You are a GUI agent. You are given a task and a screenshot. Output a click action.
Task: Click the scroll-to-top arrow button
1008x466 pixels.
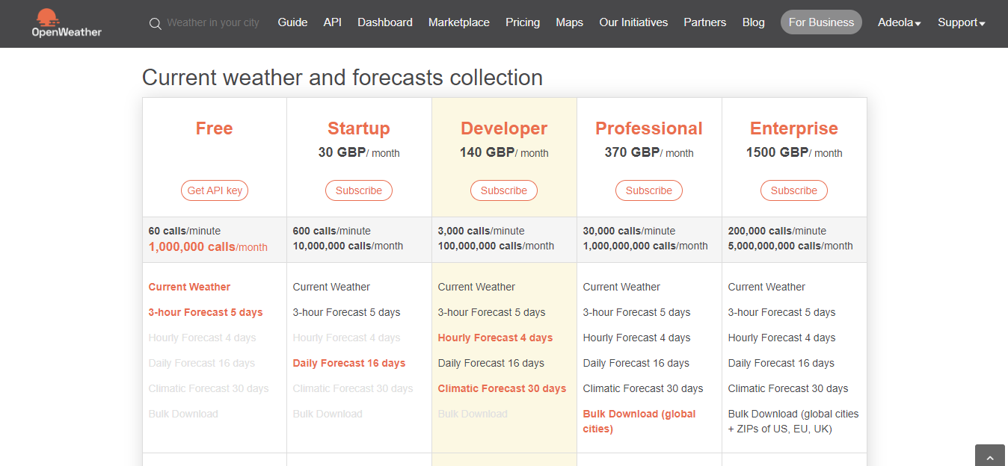991,457
